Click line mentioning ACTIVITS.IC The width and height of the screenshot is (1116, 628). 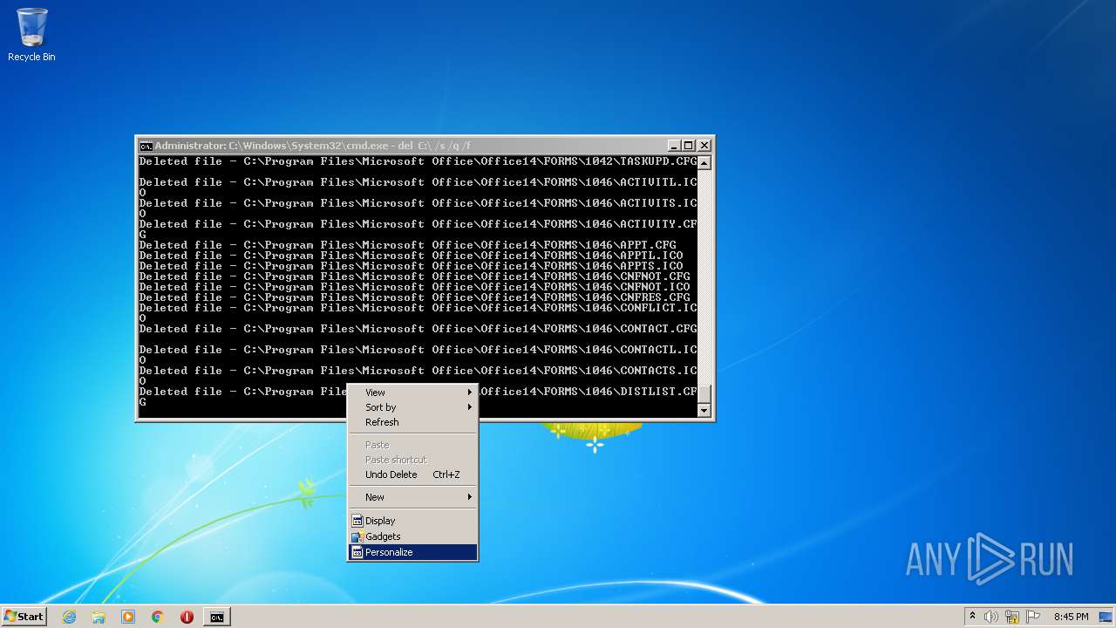[418, 203]
